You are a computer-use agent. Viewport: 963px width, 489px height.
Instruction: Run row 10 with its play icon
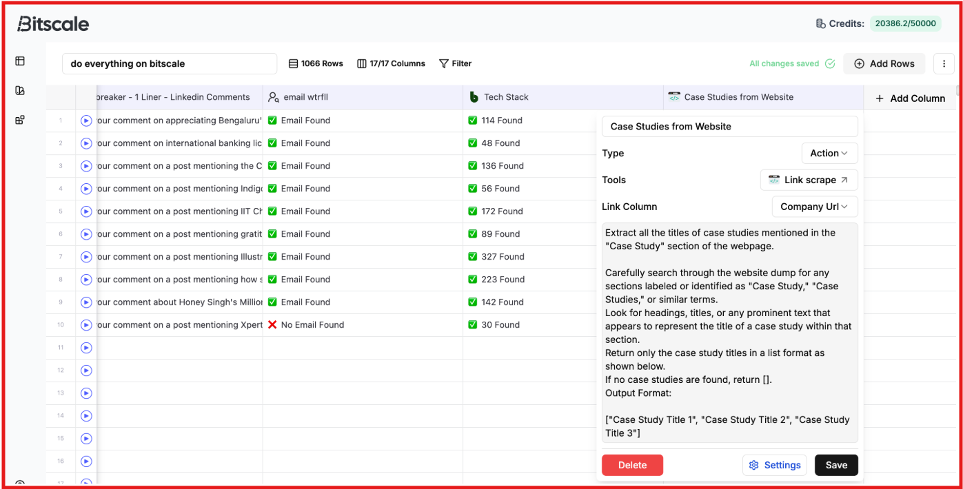coord(86,325)
